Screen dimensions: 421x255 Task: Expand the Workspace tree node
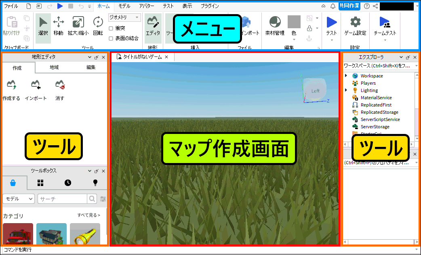[x=346, y=75]
